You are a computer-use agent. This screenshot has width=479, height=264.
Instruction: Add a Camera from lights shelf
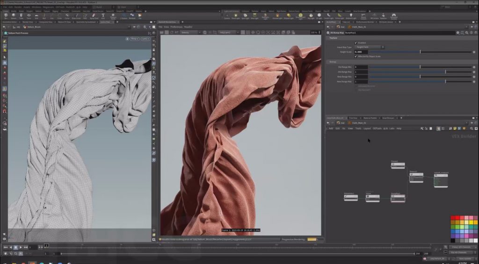pyautogui.click(x=227, y=16)
